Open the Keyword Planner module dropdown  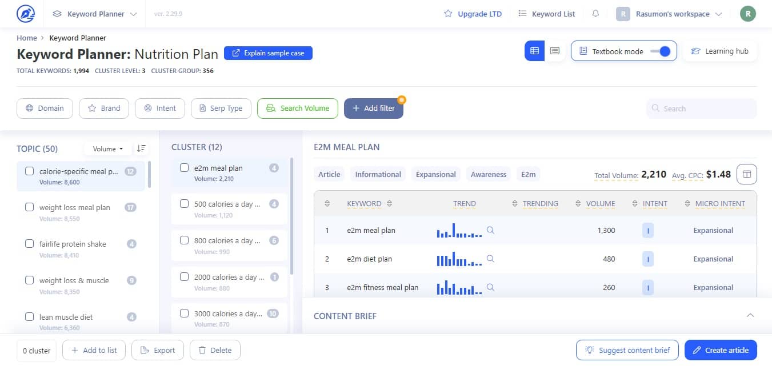pos(95,14)
